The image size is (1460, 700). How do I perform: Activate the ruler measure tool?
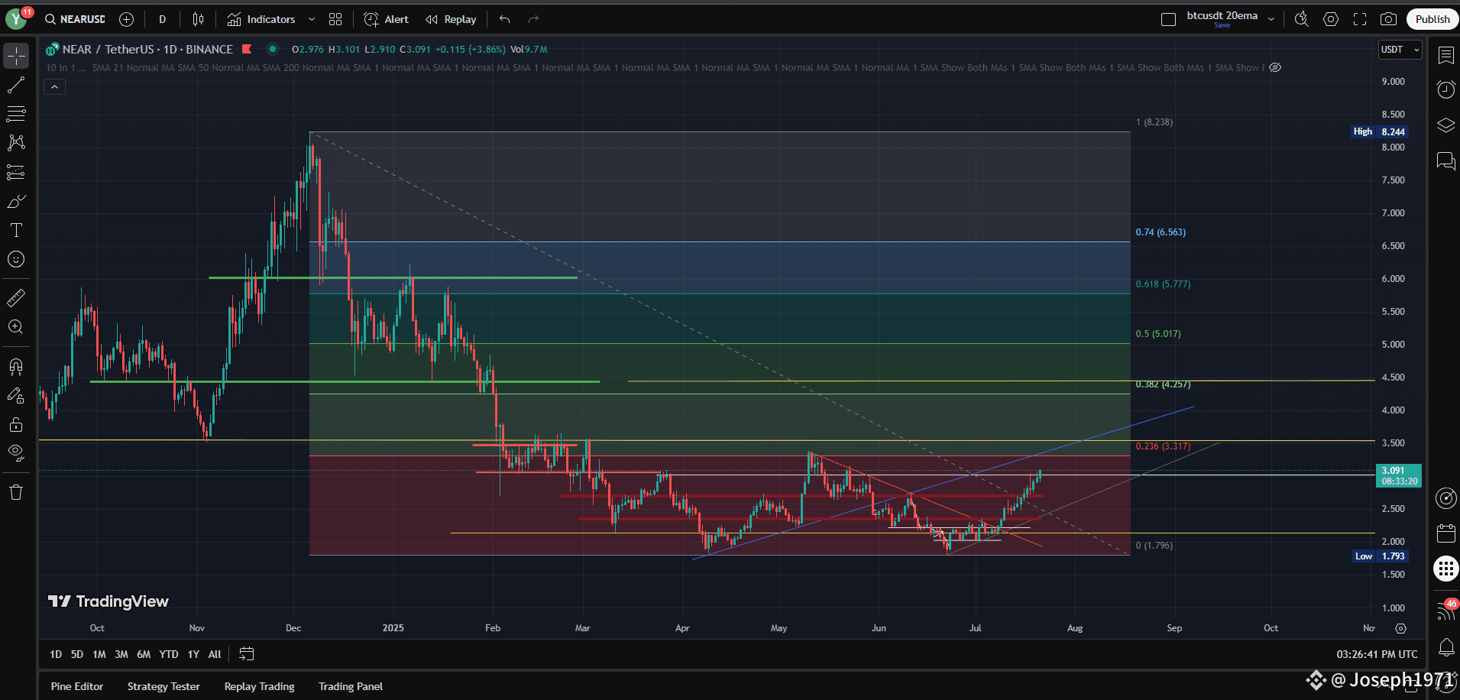click(x=16, y=297)
